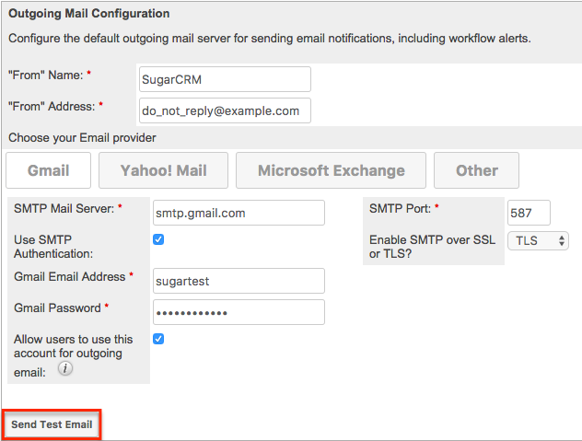
Task: Click the SMTP Port label
Action: 400,209
